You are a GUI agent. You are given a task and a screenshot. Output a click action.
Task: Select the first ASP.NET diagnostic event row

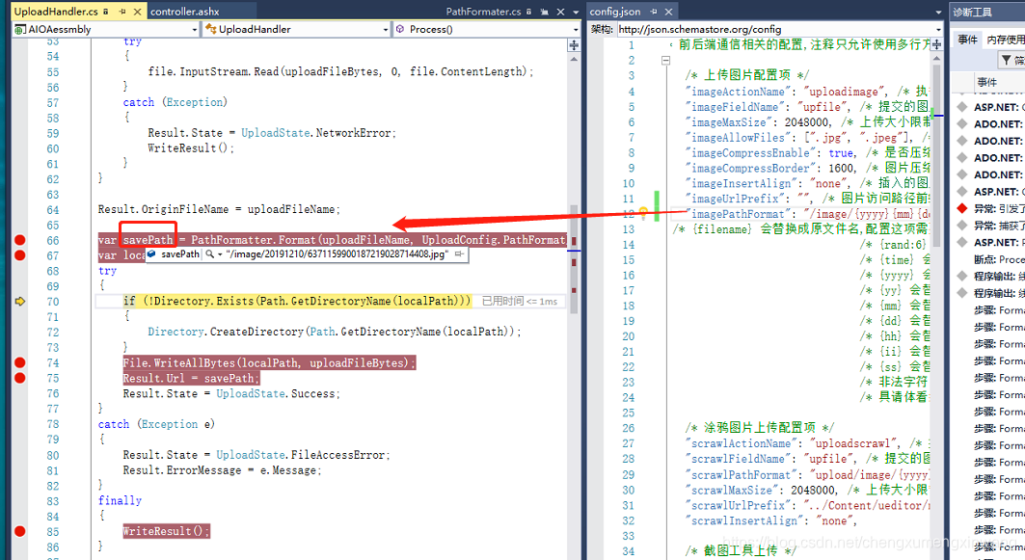coord(991,107)
